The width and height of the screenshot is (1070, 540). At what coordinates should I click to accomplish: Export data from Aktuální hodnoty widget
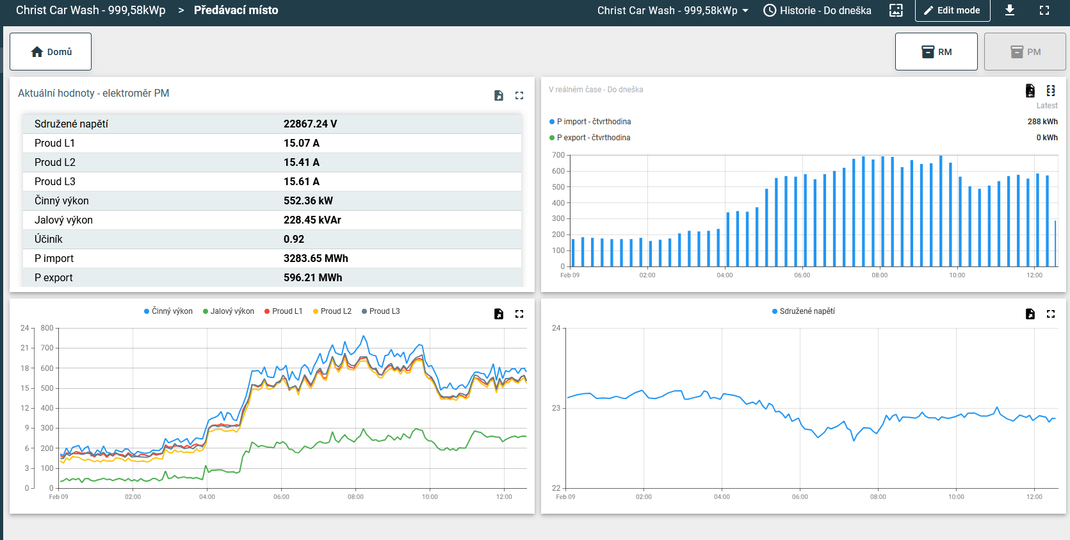coord(499,95)
